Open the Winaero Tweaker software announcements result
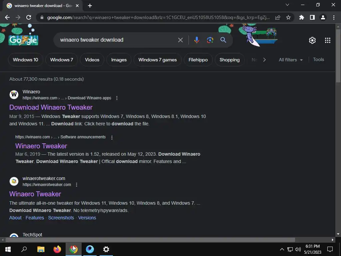Image resolution: width=341 pixels, height=256 pixels. click(x=41, y=146)
